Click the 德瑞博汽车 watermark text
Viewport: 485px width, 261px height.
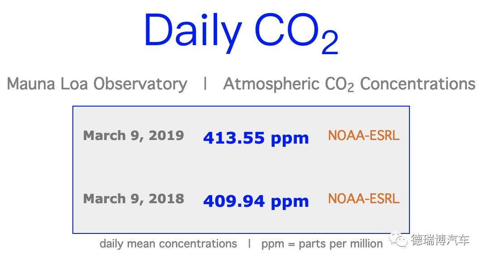tap(440, 240)
